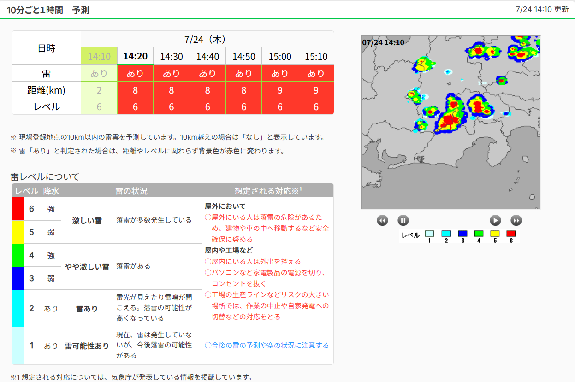This screenshot has width=575, height=382.
Task: Click the rewind button under the radar map
Action: pos(382,220)
